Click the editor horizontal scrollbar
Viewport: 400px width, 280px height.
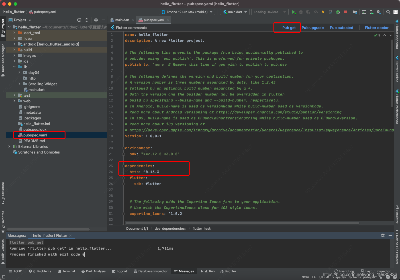pos(242,223)
